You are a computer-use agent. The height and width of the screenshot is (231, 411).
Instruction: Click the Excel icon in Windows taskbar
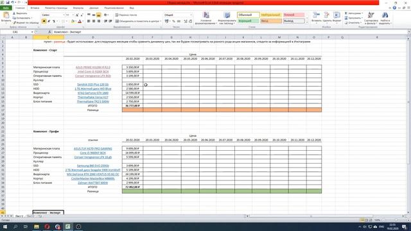(67, 227)
